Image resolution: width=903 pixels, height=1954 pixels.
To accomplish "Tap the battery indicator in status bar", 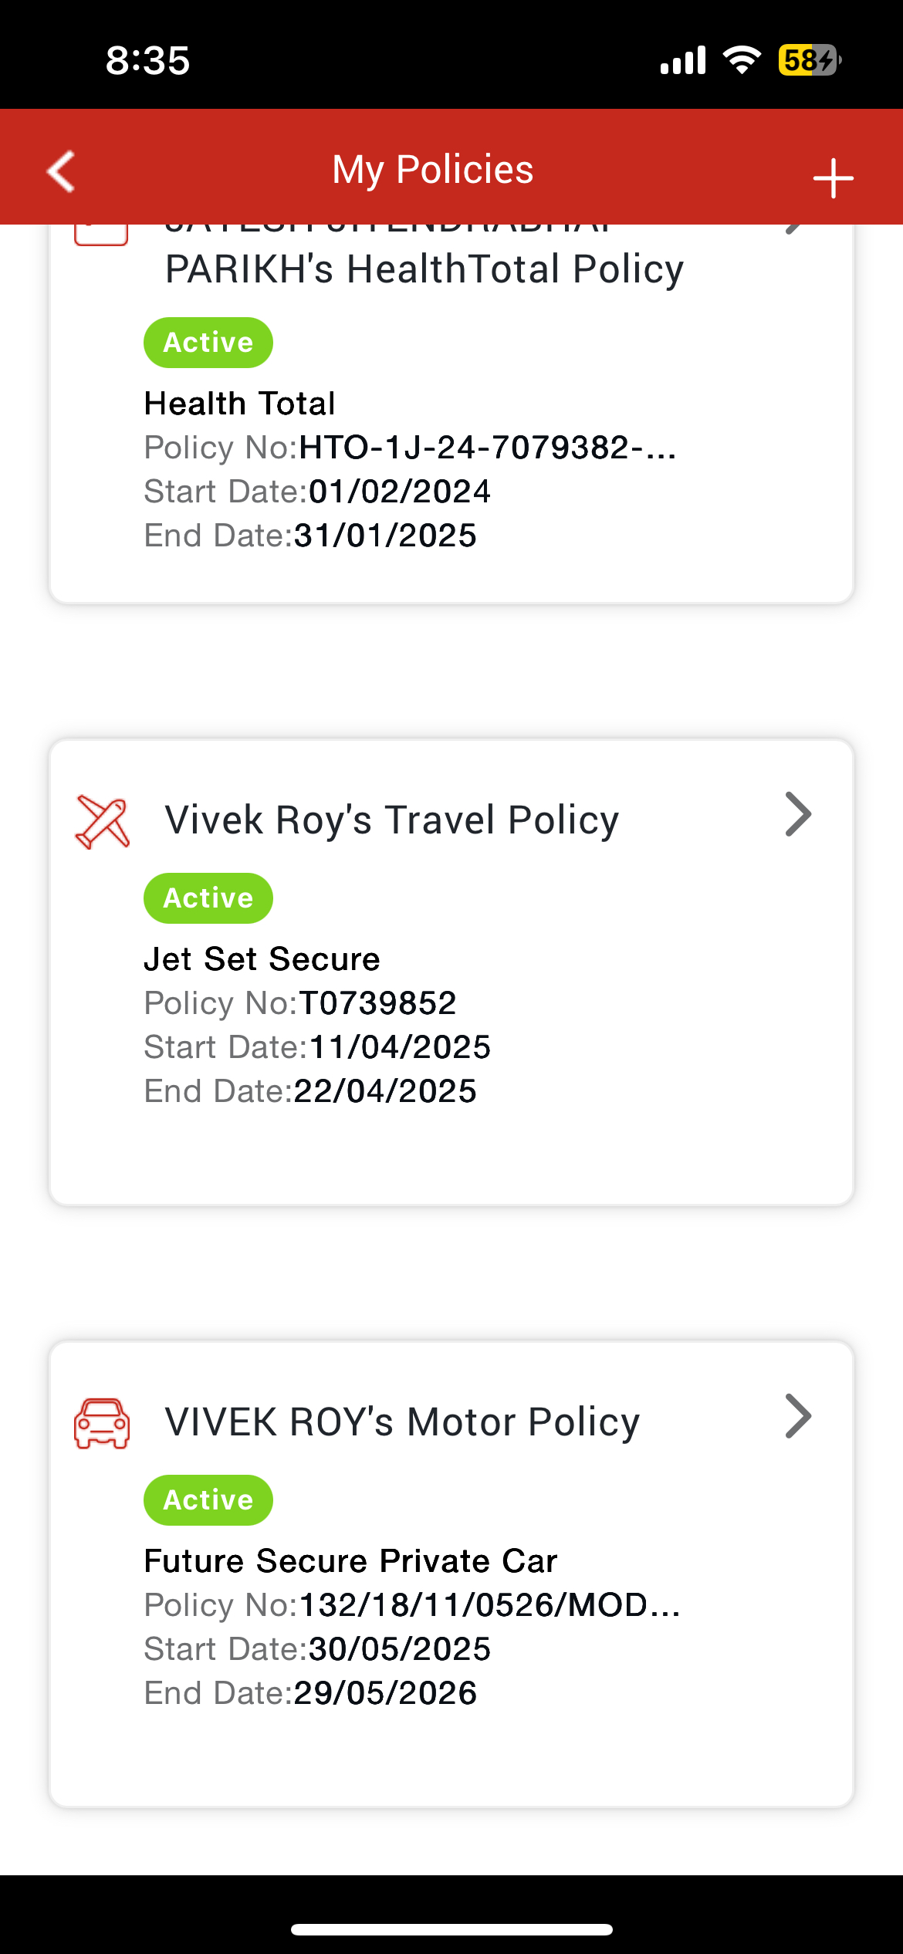I will click(809, 59).
